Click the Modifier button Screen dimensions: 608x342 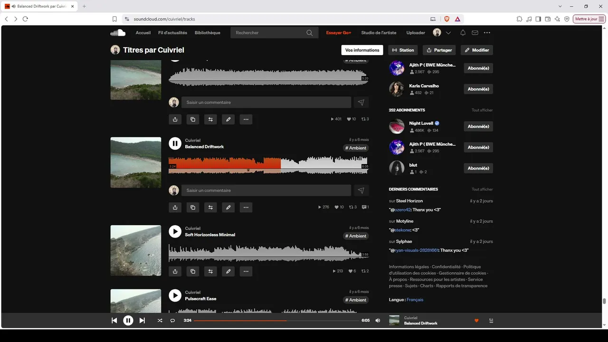477,50
